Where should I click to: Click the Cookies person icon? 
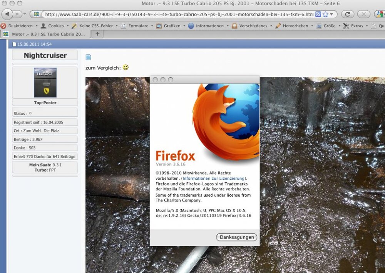(44, 26)
